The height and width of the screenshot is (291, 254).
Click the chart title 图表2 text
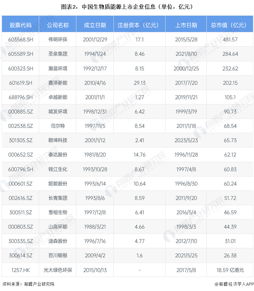point(127,7)
